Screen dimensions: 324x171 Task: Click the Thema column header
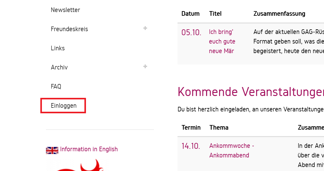click(219, 127)
